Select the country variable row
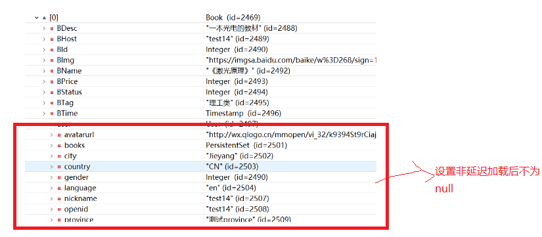Viewport: 542px width, 237px height. pyautogui.click(x=200, y=167)
